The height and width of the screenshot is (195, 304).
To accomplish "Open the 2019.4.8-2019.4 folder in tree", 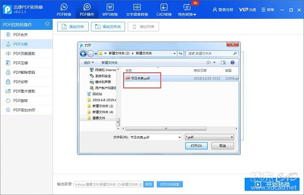I will click(x=102, y=100).
